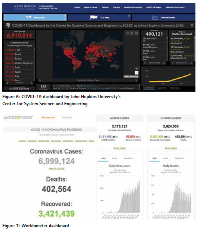Open the bookmarks tool on the map
197x232 pixels.
(128, 33)
